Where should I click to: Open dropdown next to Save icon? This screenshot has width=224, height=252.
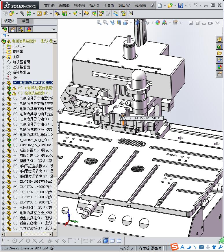(186, 6)
